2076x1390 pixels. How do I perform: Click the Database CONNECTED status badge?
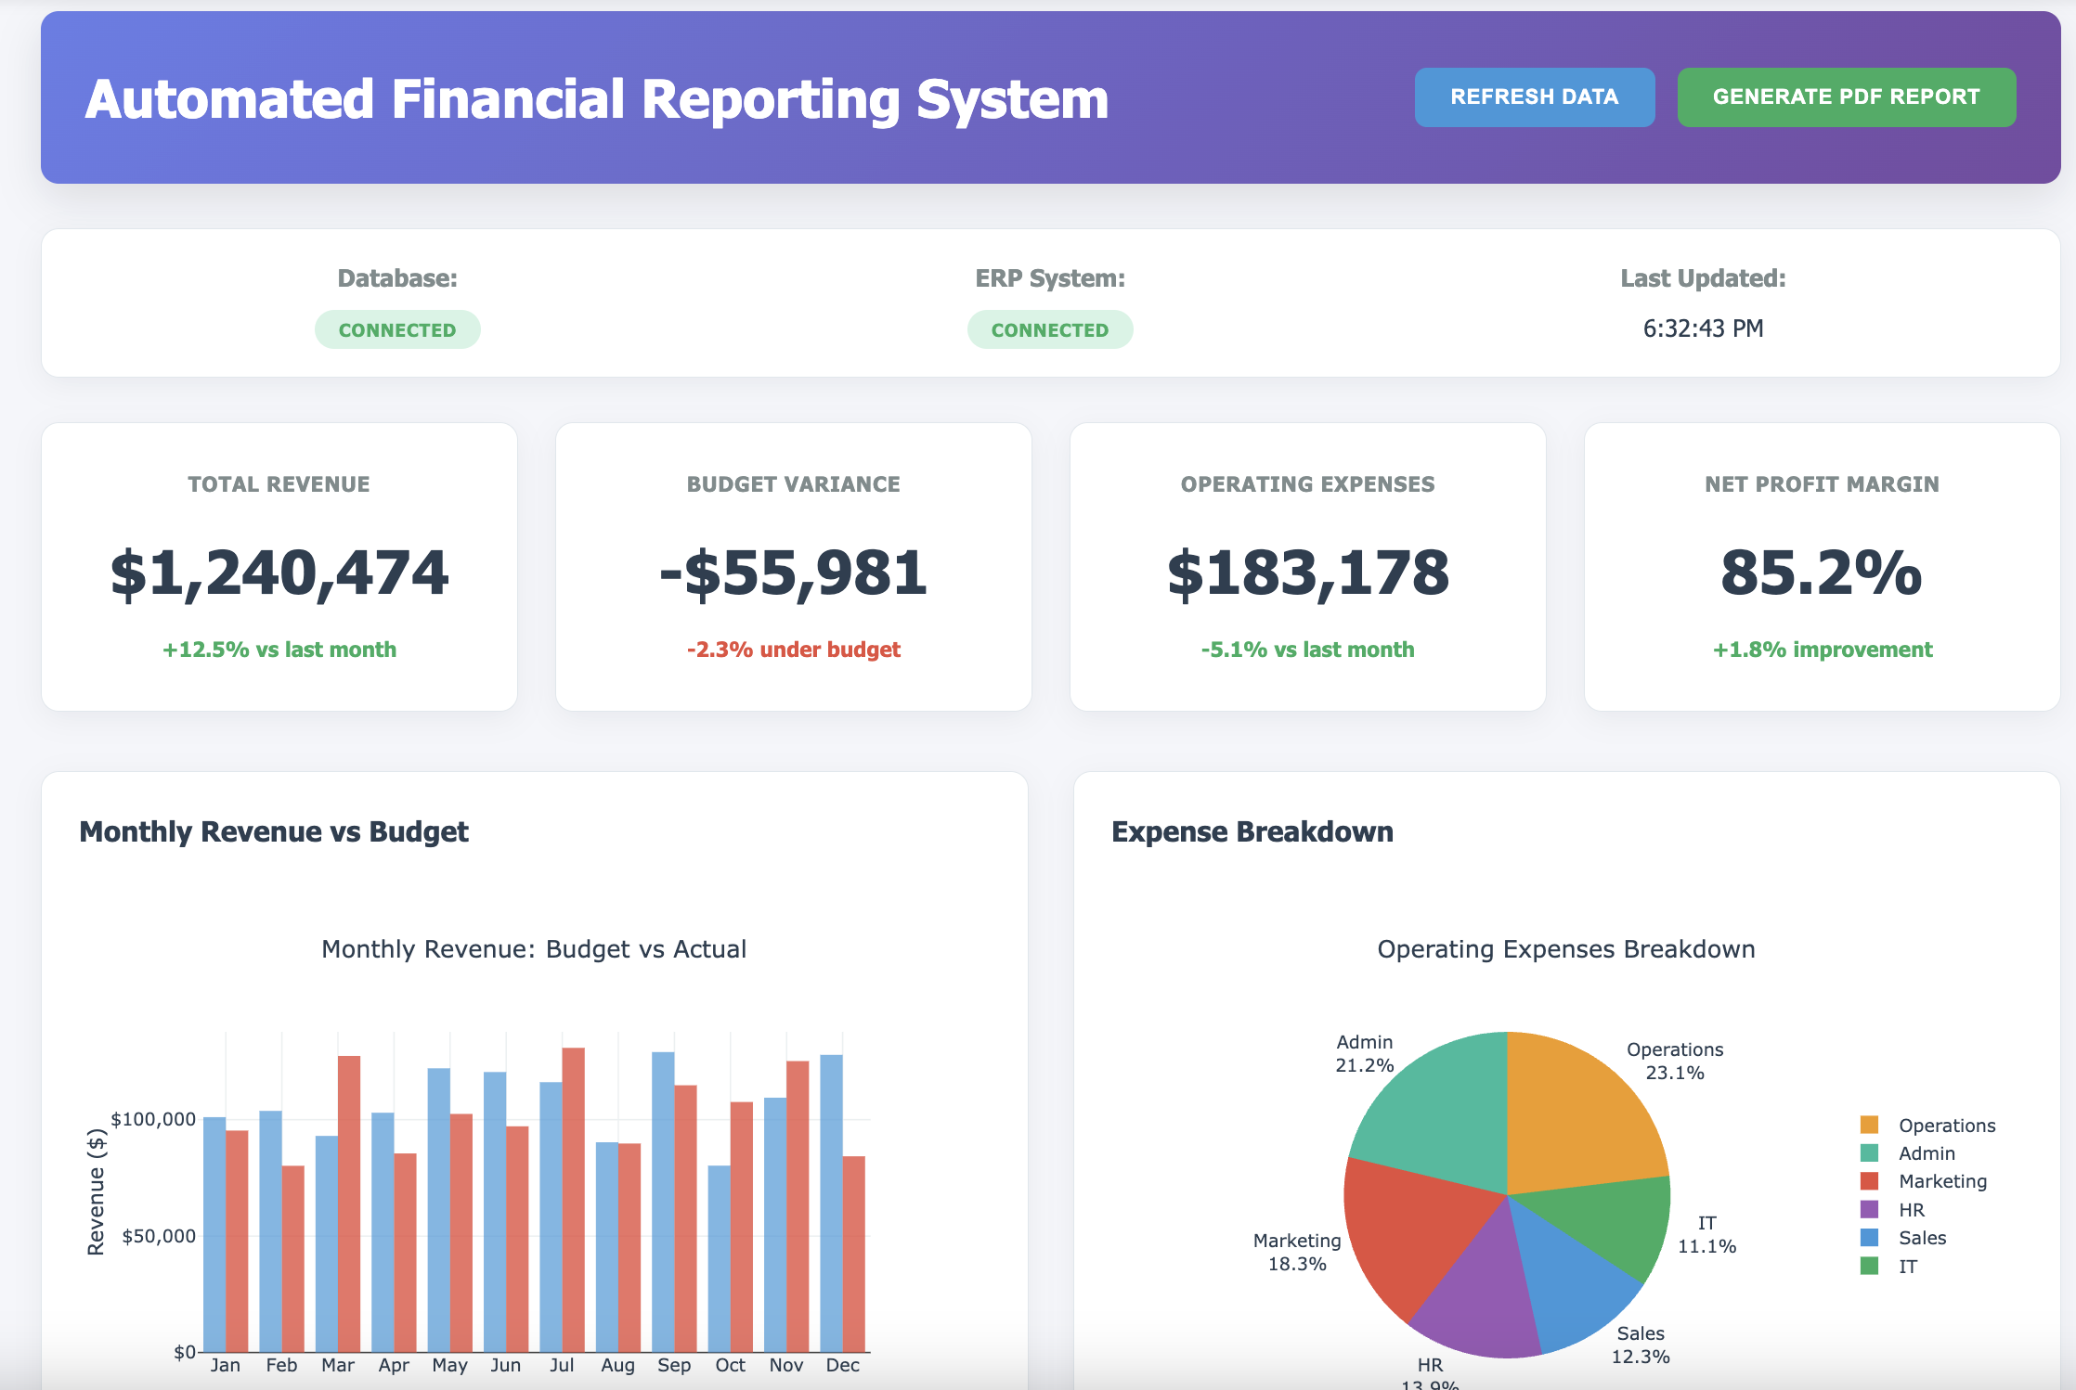tap(396, 328)
